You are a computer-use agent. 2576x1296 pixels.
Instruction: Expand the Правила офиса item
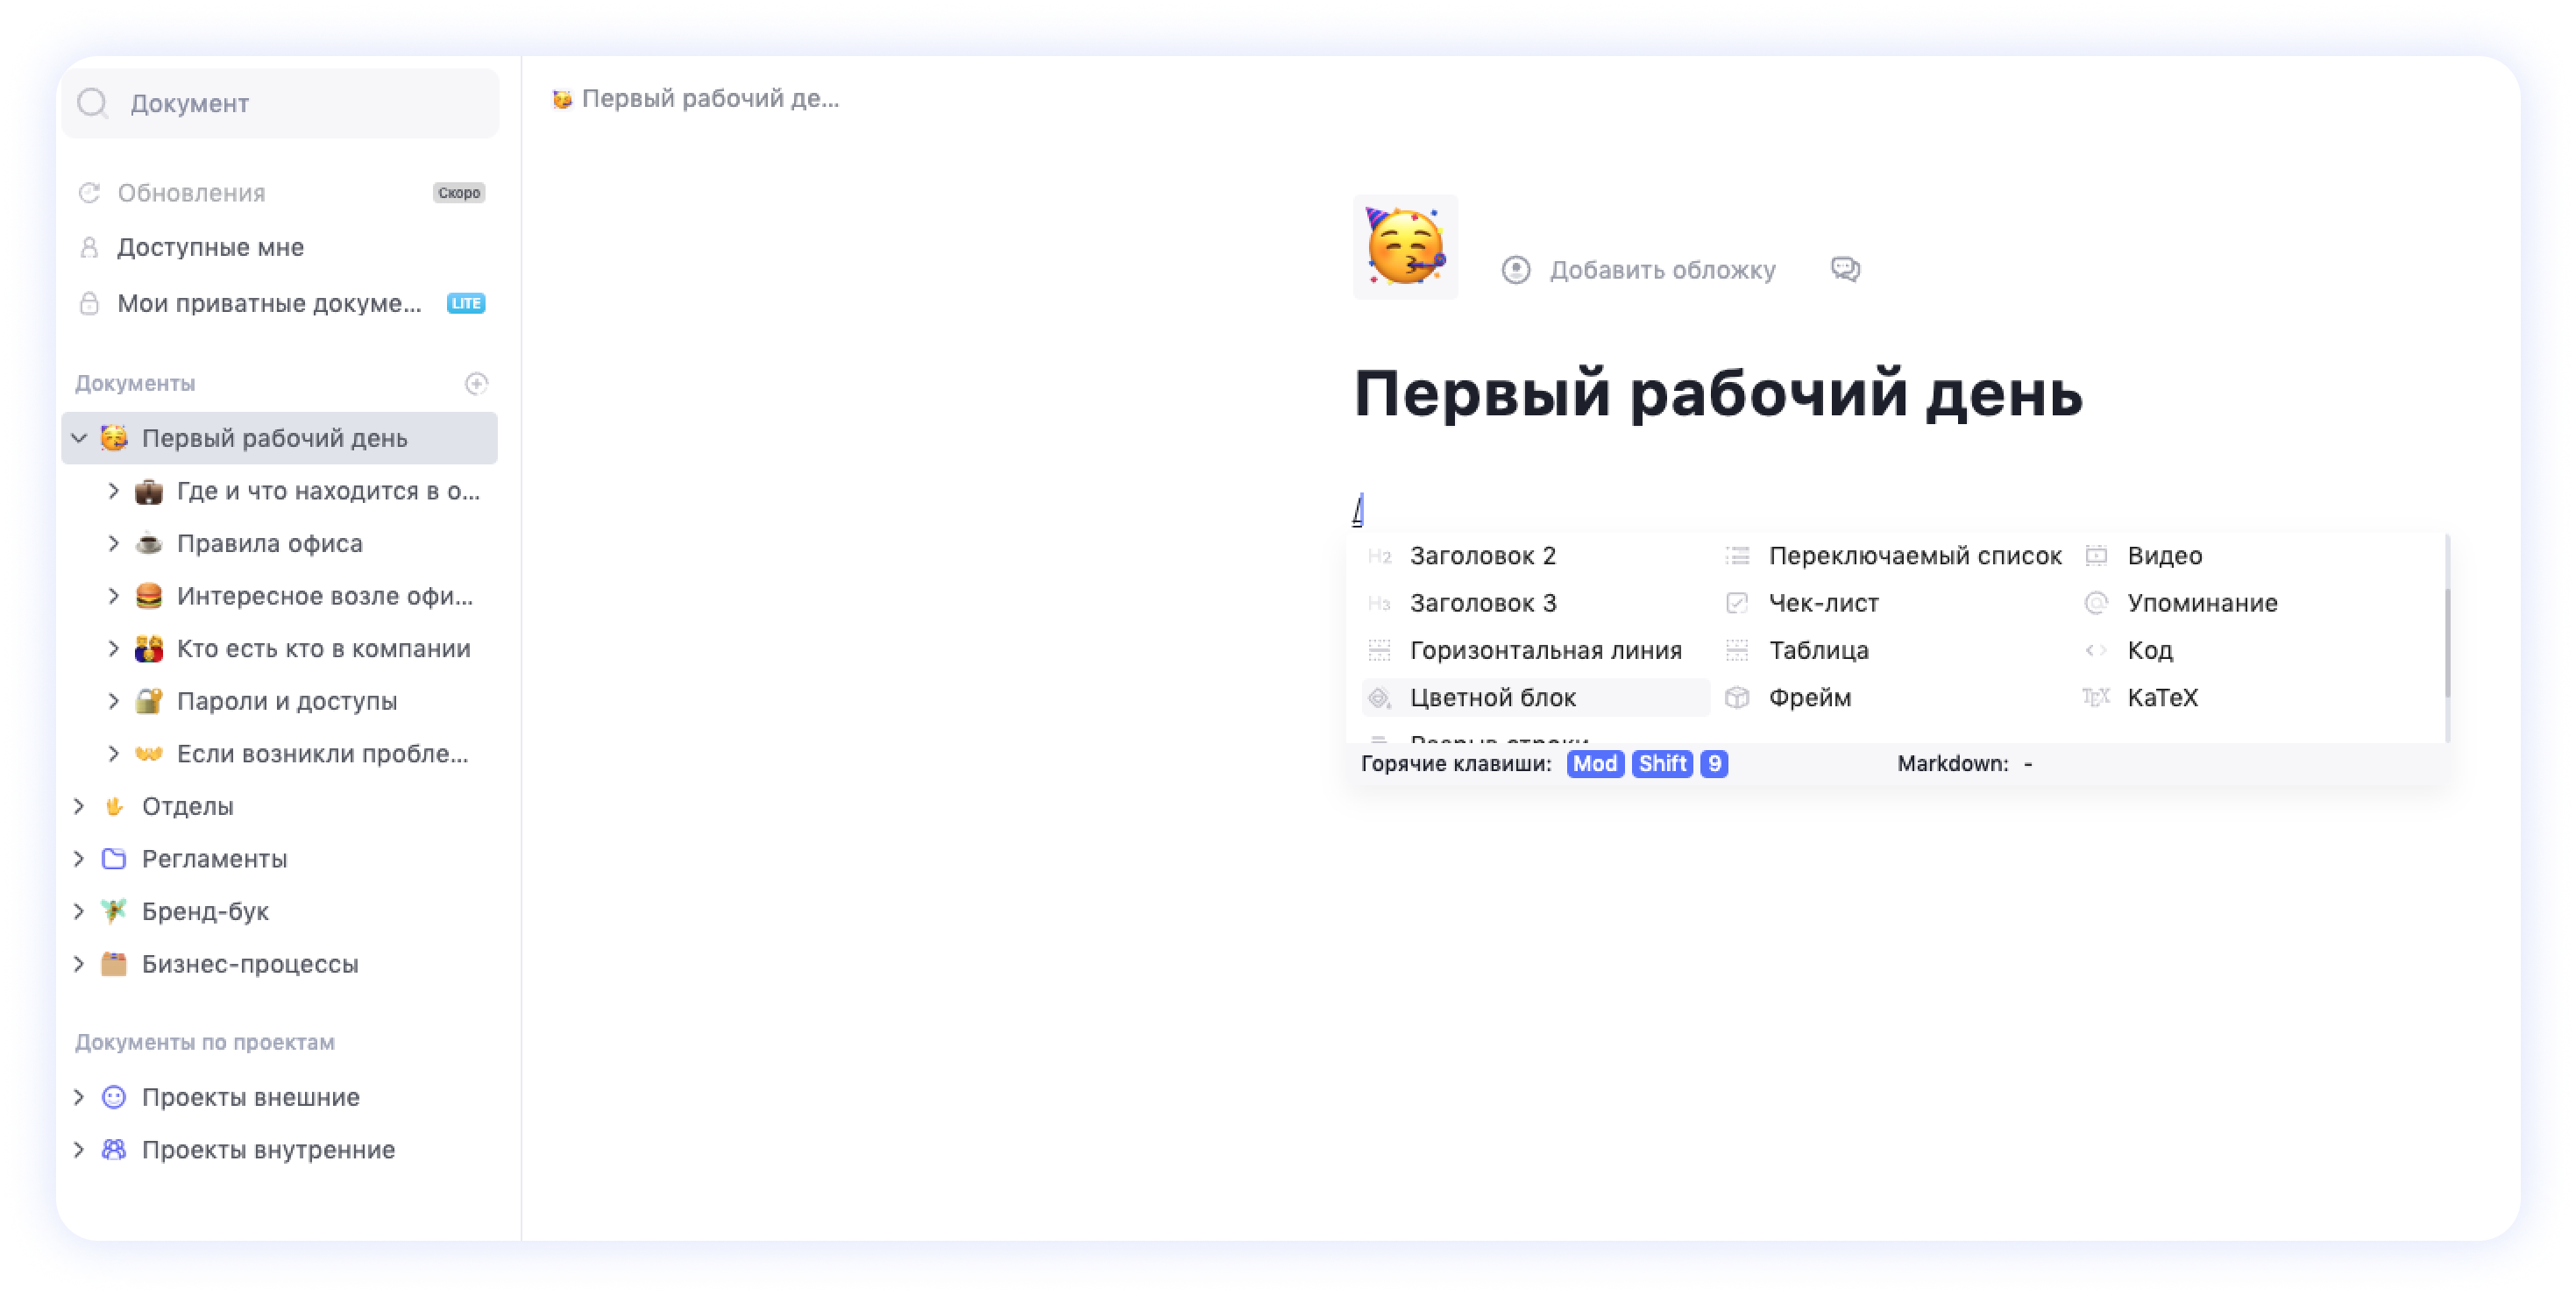tap(113, 543)
